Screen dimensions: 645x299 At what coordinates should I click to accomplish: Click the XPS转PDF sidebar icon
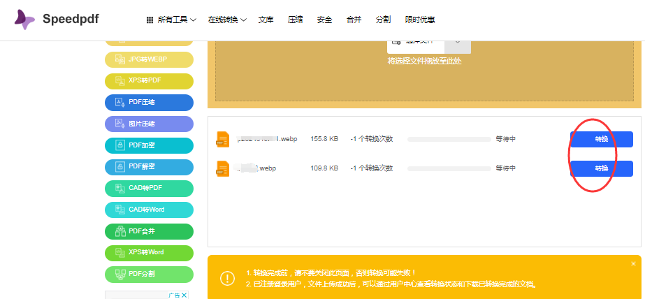(x=119, y=81)
